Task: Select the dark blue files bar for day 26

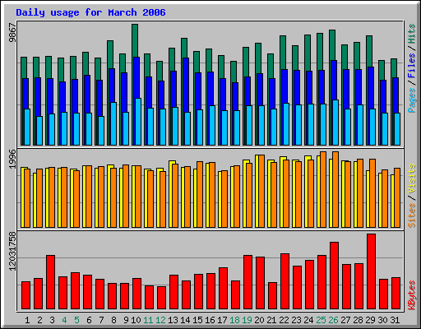Action: (334, 80)
